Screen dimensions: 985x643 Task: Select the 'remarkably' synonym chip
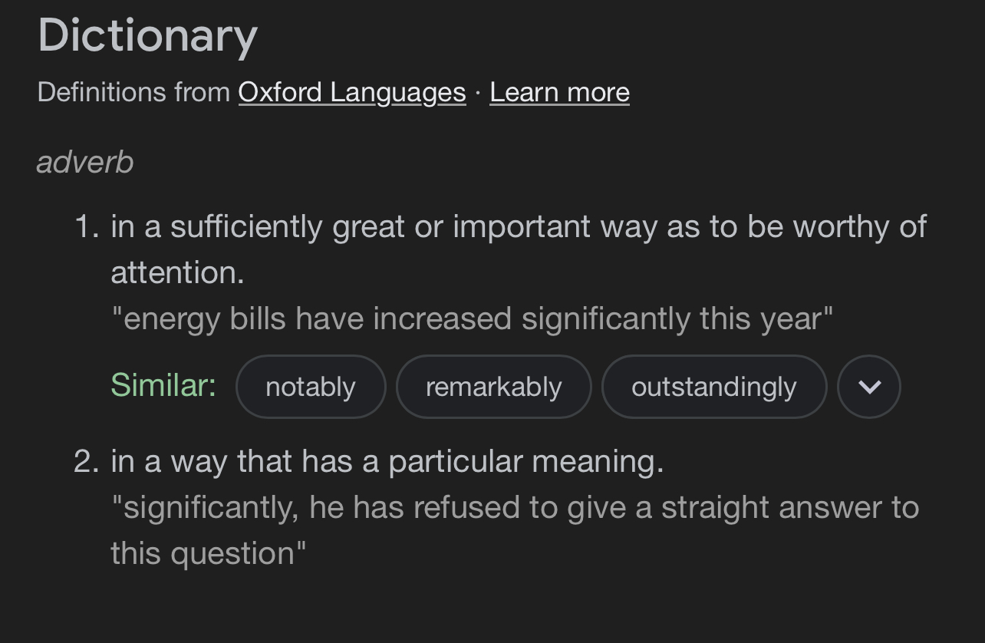pos(493,387)
